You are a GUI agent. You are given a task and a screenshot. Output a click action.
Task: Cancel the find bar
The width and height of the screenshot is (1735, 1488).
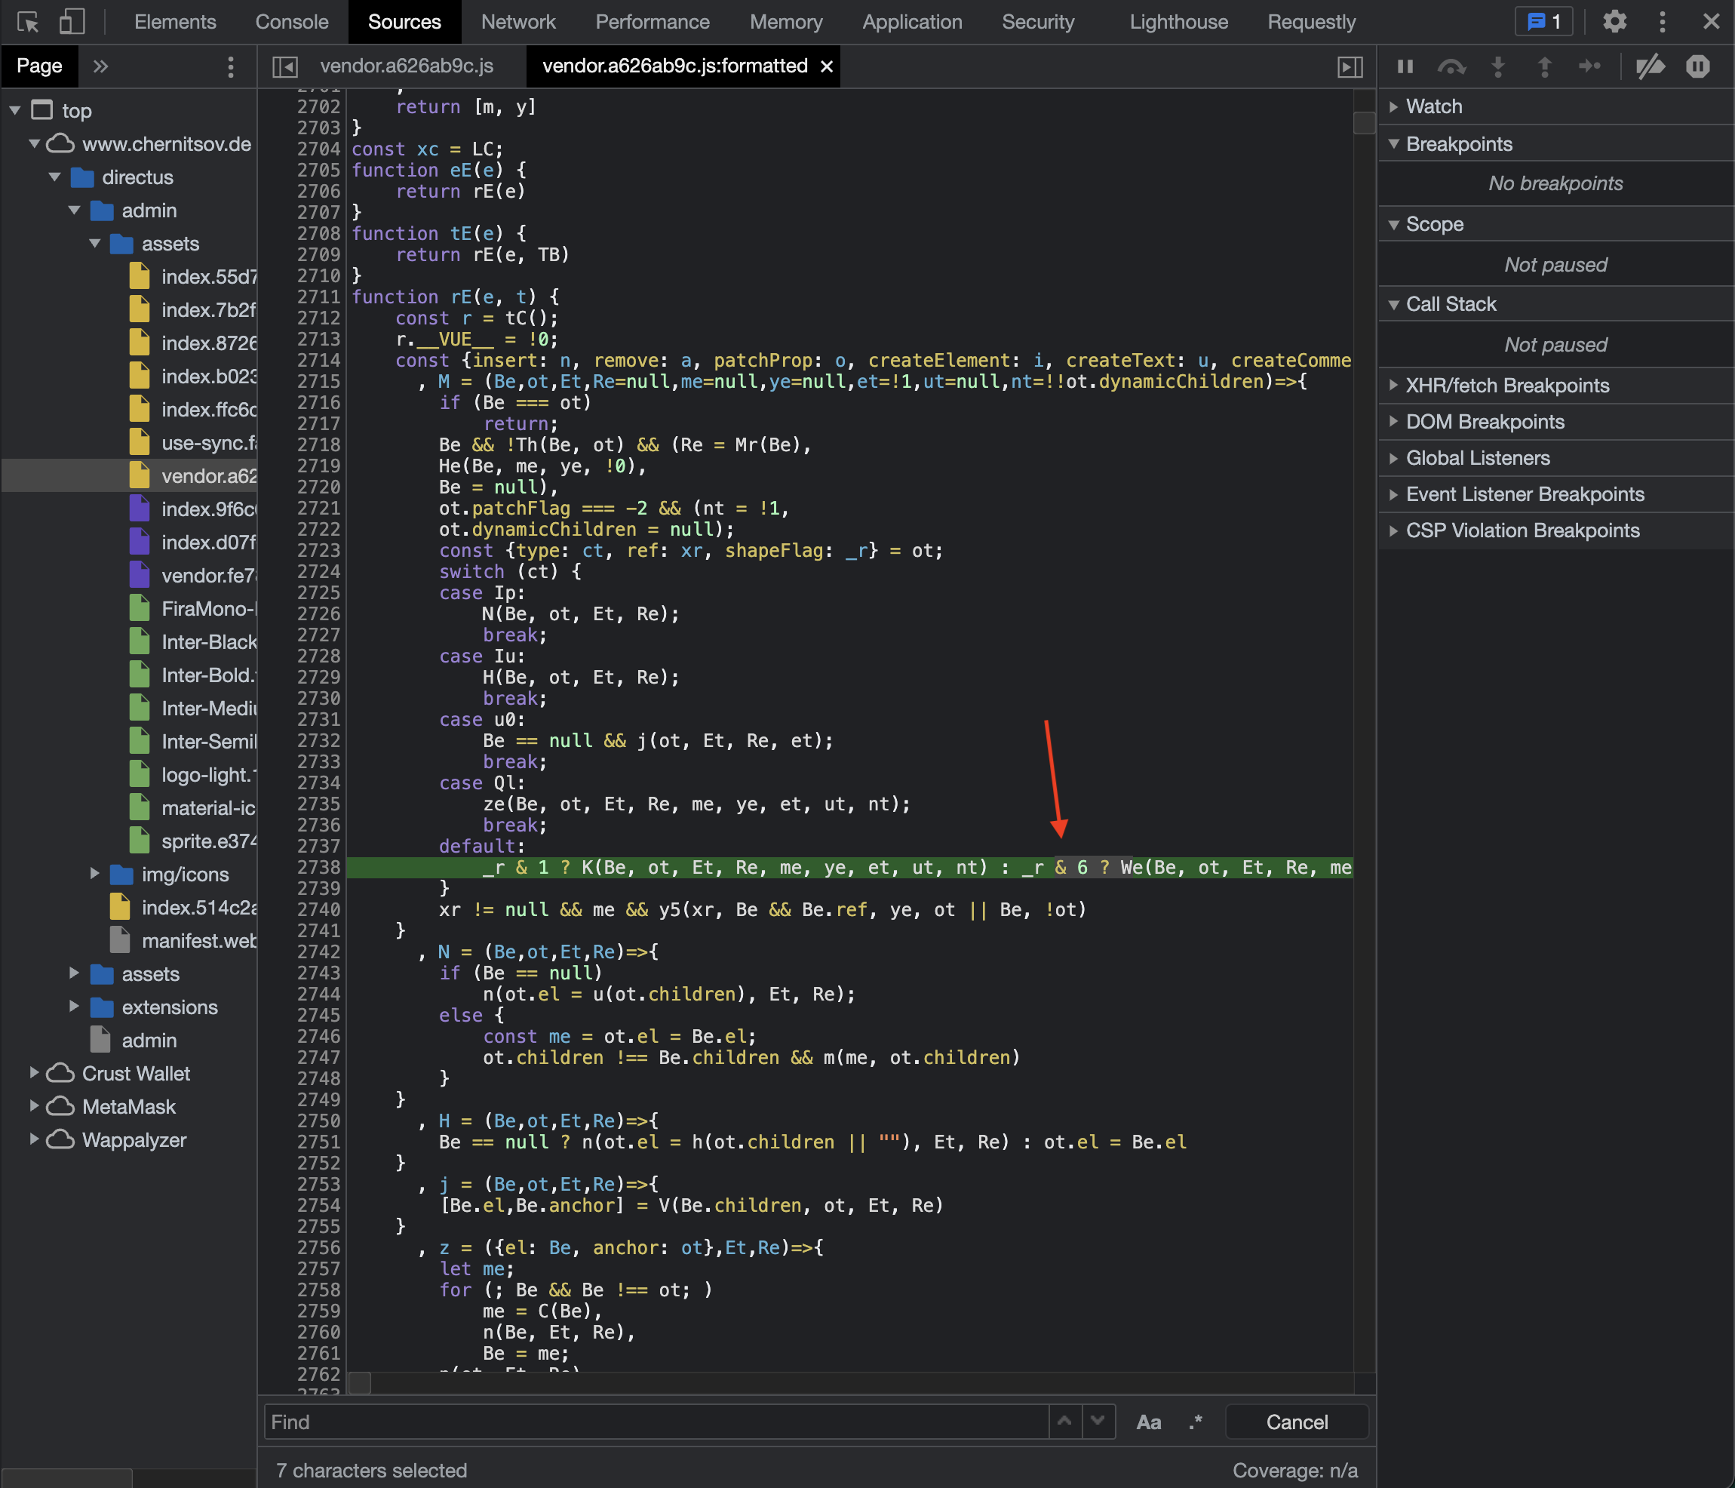tap(1296, 1422)
